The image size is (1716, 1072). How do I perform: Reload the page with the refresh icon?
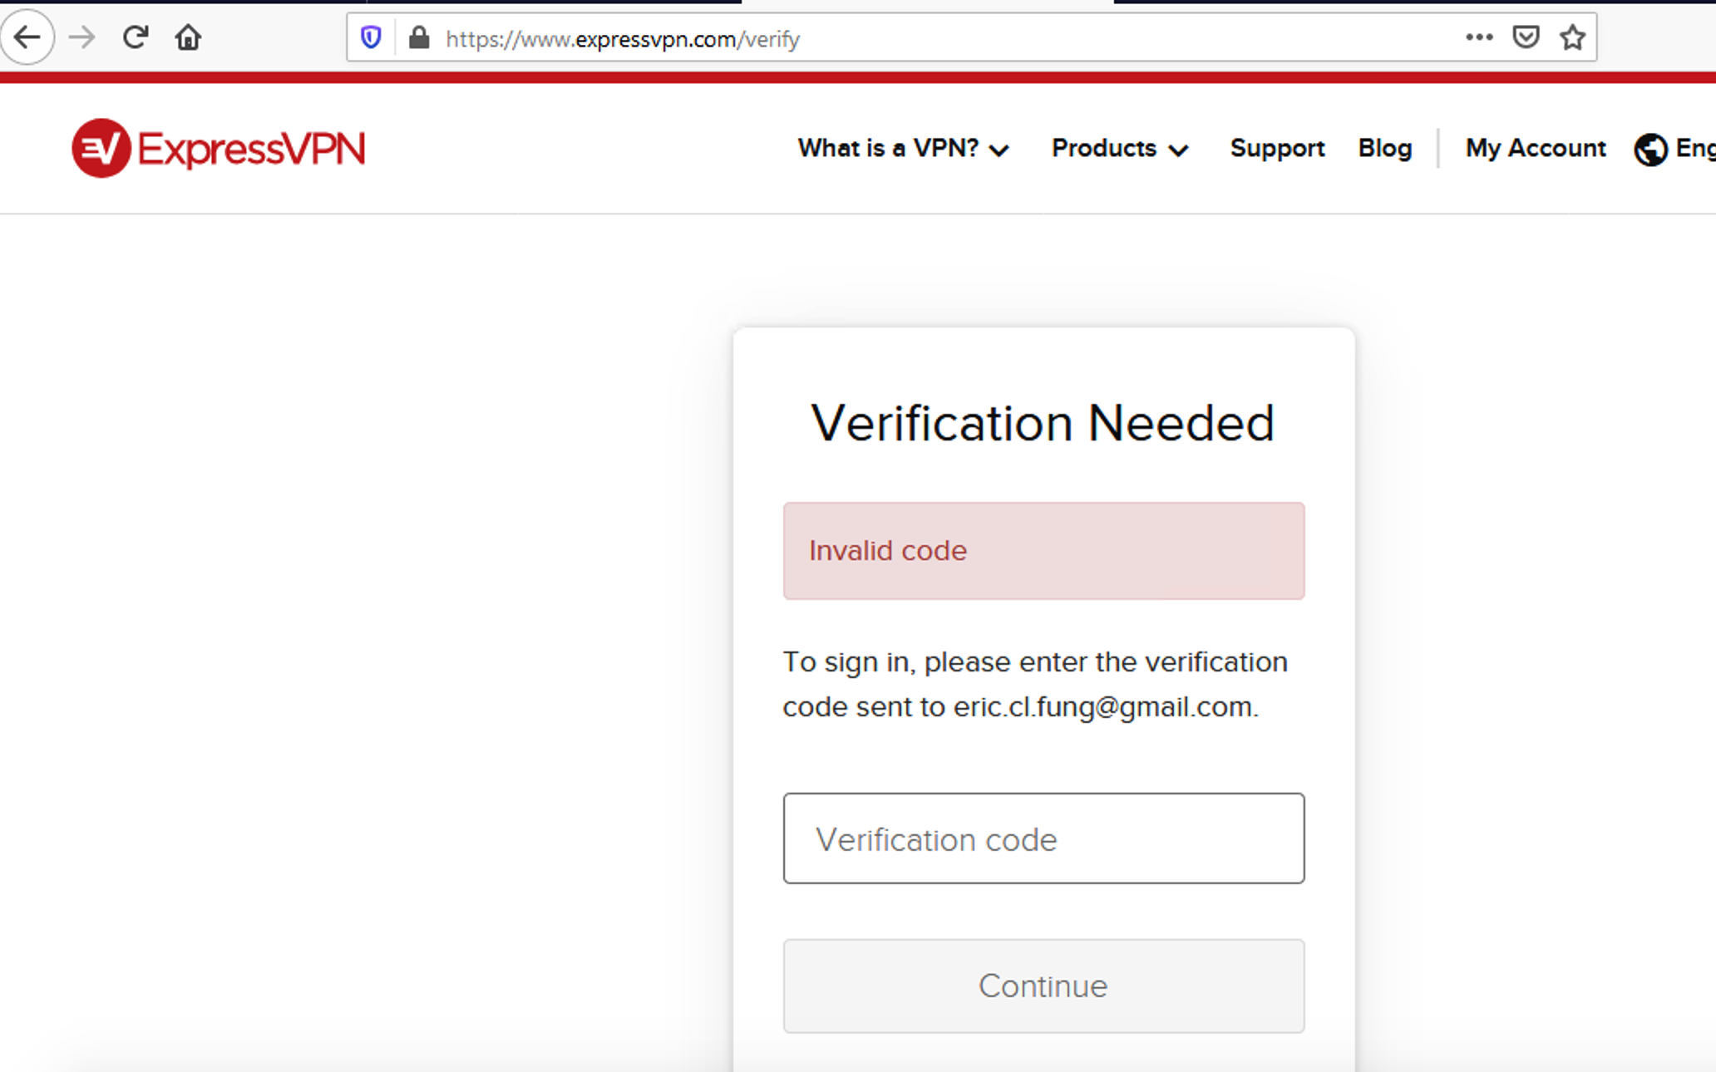(135, 37)
